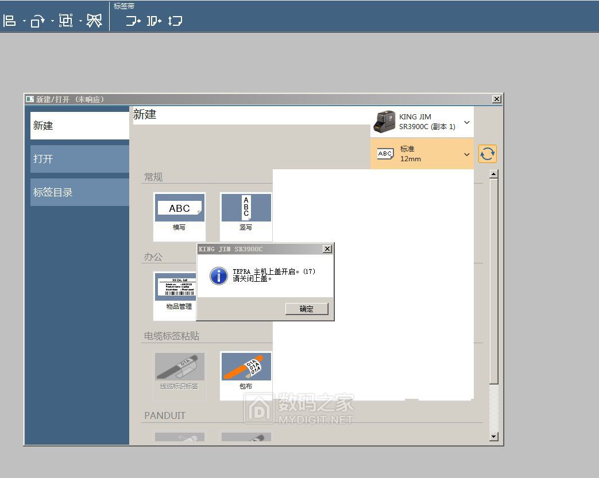Click the SR3900C printer image icon

point(384,122)
